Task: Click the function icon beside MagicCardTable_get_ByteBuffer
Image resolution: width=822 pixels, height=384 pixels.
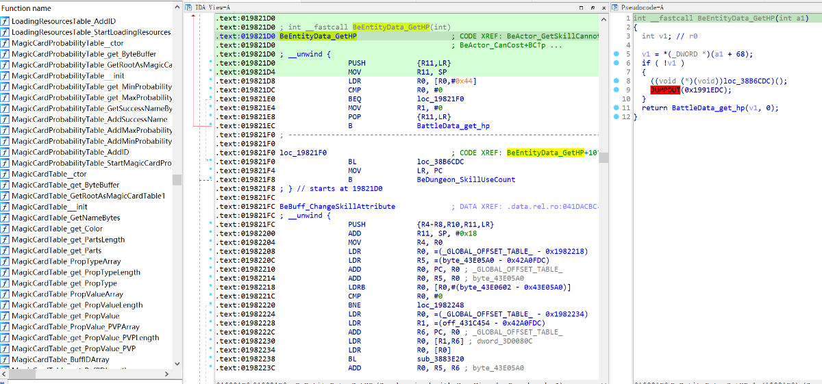Action: point(5,185)
